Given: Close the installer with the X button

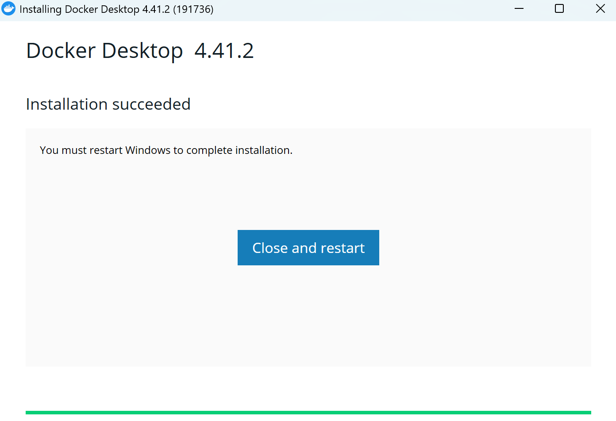Looking at the screenshot, I should point(600,9).
